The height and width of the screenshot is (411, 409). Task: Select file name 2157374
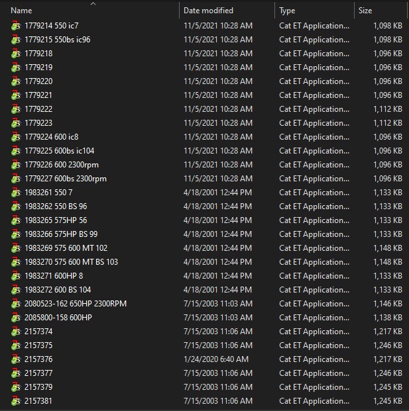pyautogui.click(x=38, y=332)
